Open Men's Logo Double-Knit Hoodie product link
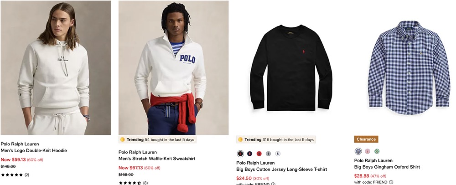 point(34,150)
